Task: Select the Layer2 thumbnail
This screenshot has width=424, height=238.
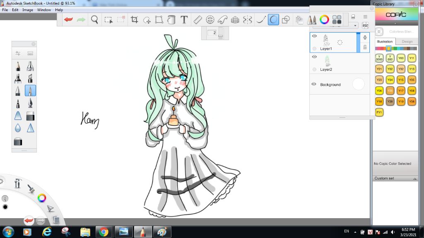Action: (328, 61)
